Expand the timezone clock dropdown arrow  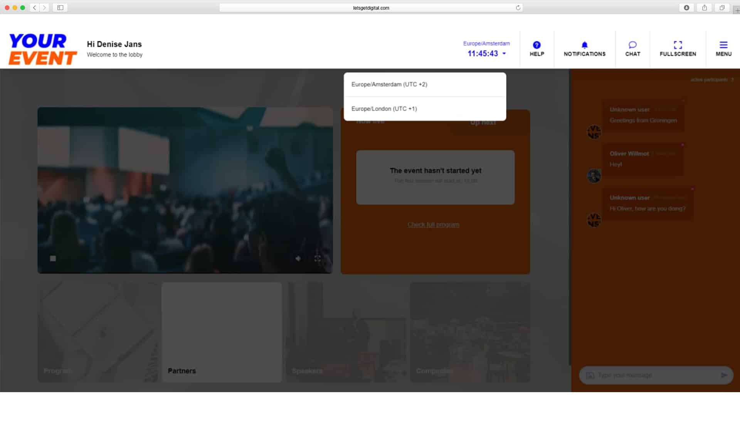point(504,54)
